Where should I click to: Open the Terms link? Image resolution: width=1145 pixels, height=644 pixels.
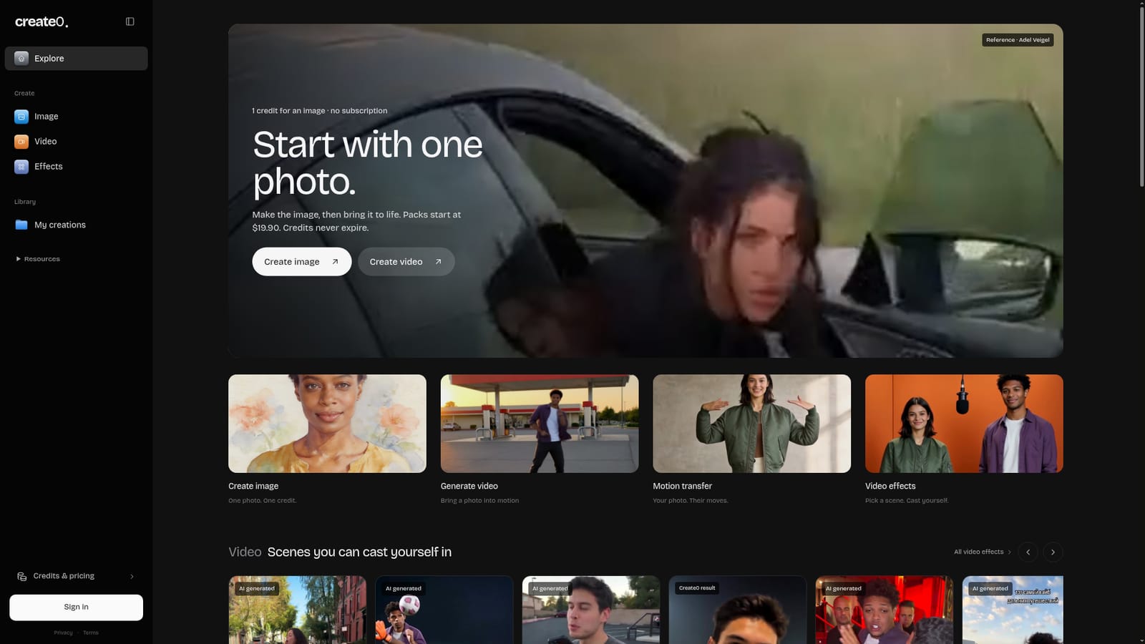pos(91,633)
